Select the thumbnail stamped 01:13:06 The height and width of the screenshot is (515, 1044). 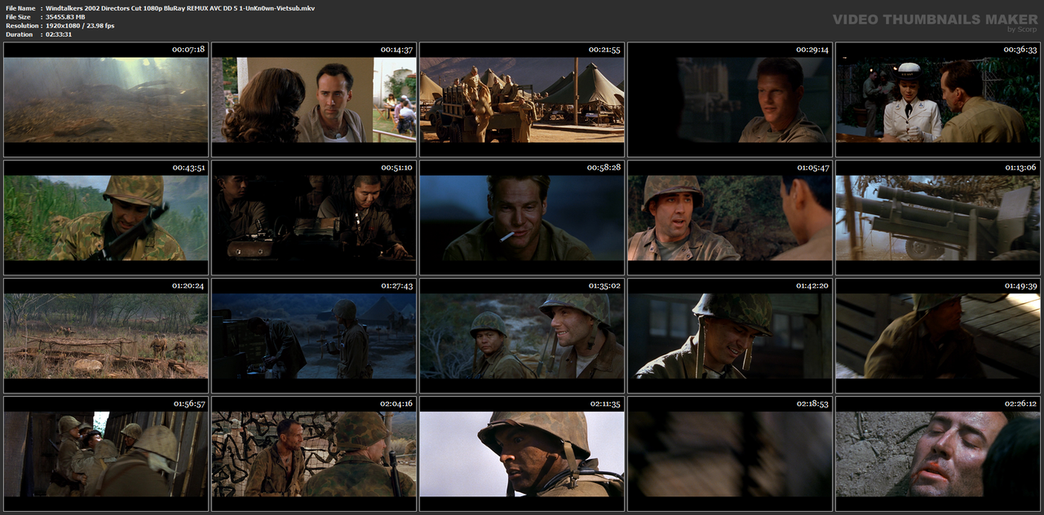click(938, 218)
